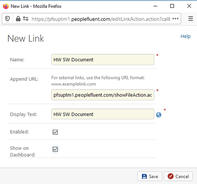
Task: Click the Save button
Action: point(150,176)
